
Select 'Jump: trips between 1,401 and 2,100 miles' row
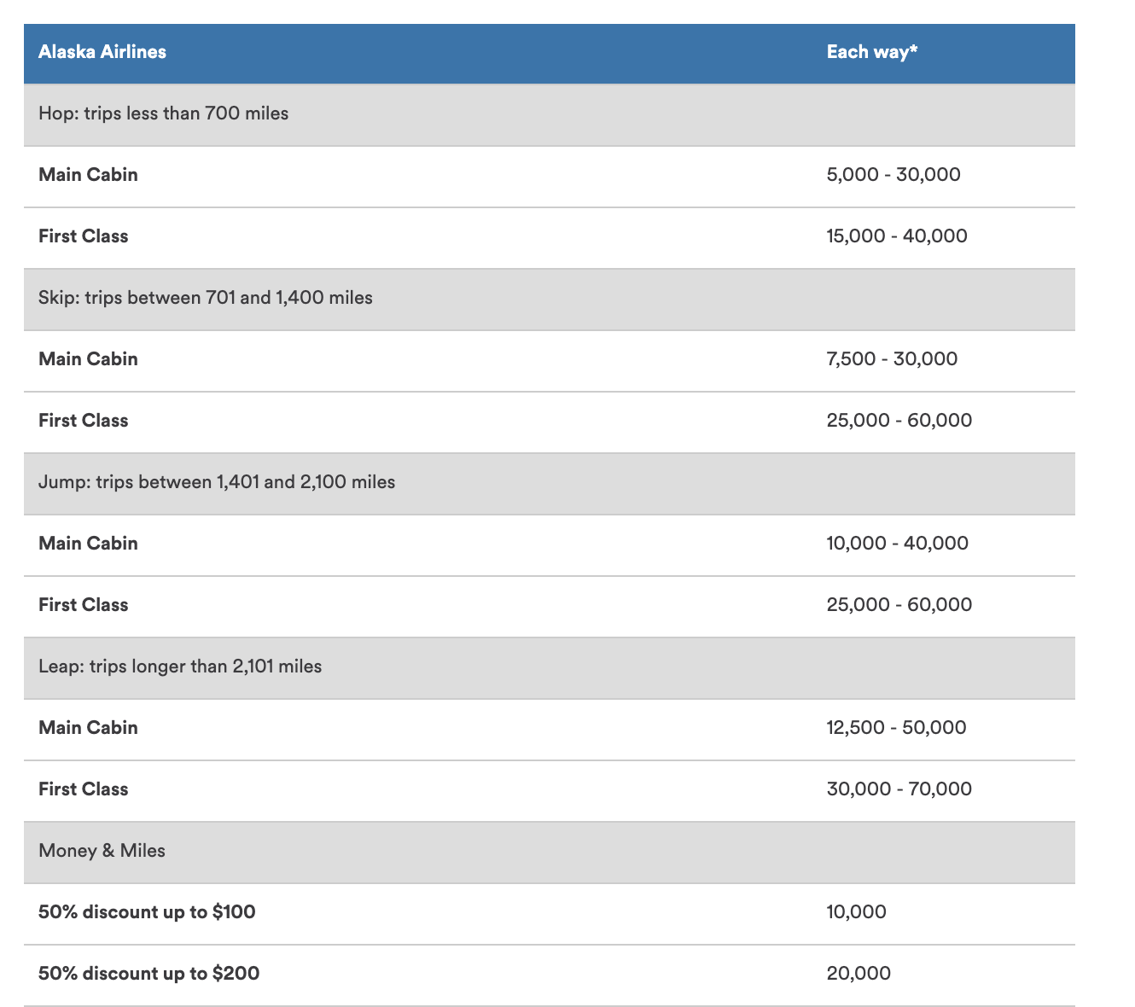(x=550, y=483)
